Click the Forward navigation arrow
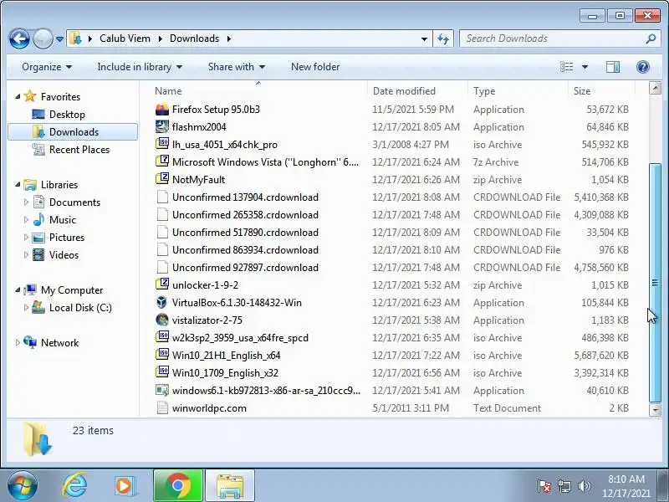Screen dimensions: 669x502 [43, 38]
